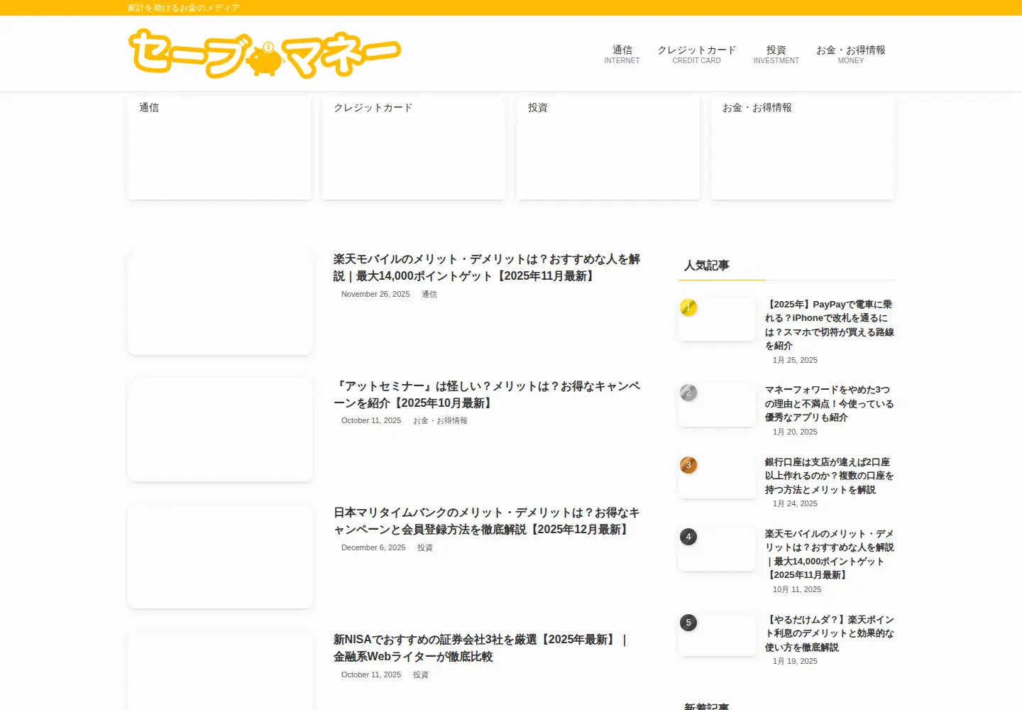Image resolution: width=1022 pixels, height=710 pixels.
Task: Open the 日本マリタイムバンク article title
Action: pos(487,521)
